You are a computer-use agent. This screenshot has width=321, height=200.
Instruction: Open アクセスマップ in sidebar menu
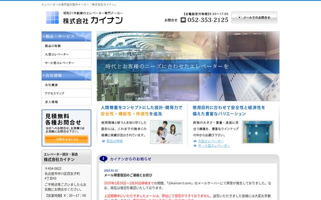[67, 93]
